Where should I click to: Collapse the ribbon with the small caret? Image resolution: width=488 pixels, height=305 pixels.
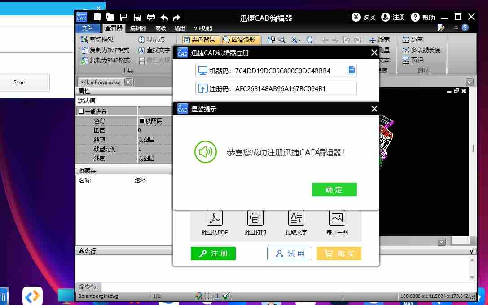456,27
